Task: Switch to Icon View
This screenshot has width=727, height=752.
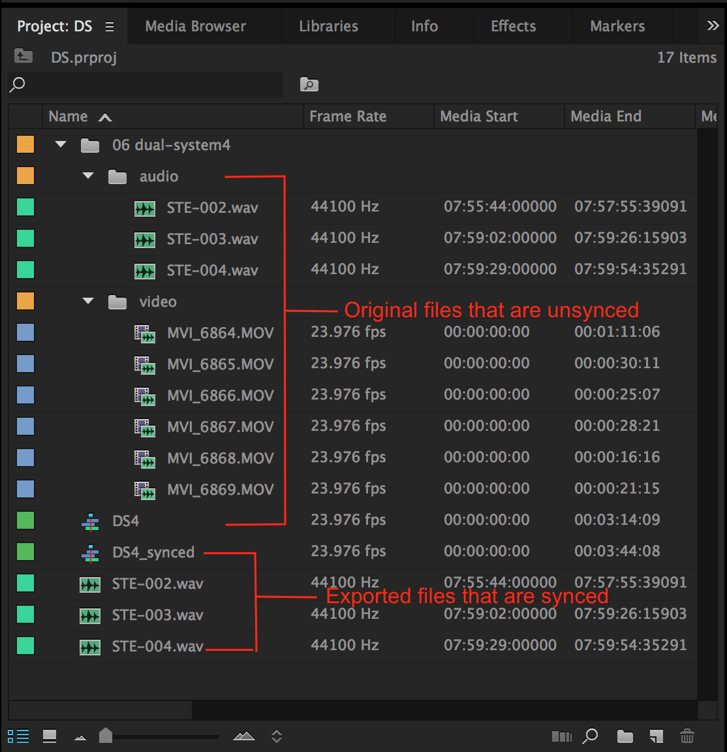Action: (50, 736)
